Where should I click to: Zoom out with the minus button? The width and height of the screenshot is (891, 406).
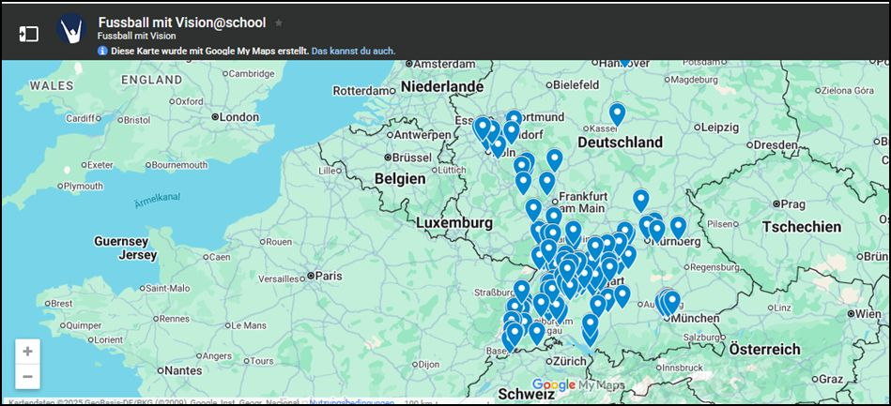(27, 377)
